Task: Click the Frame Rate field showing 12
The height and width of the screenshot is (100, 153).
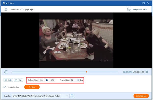Action: 74,80
